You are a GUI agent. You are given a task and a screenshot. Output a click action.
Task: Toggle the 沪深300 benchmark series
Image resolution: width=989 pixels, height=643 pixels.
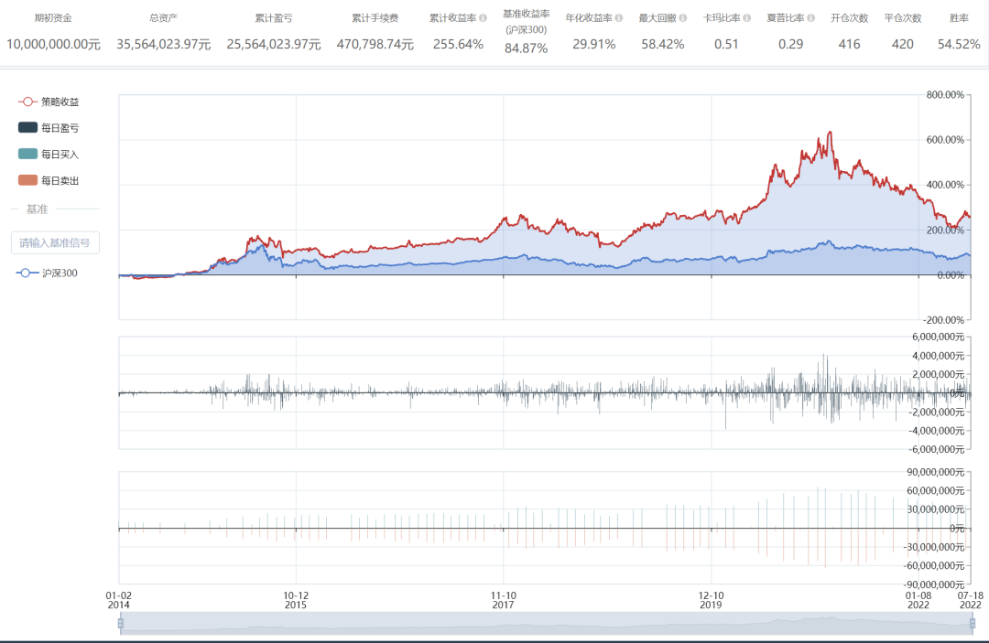coord(48,273)
